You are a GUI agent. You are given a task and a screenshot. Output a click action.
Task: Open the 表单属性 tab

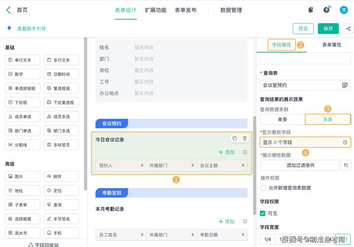332,45
